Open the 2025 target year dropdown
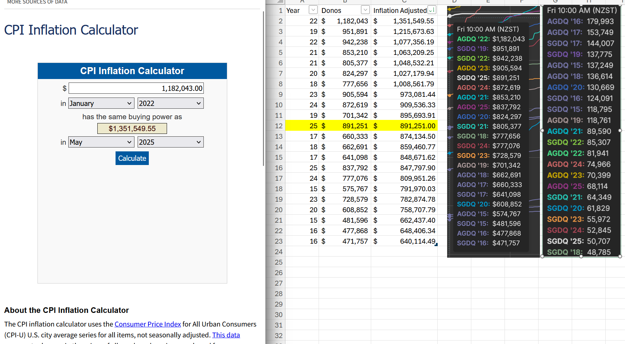The image size is (625, 344). [171, 142]
